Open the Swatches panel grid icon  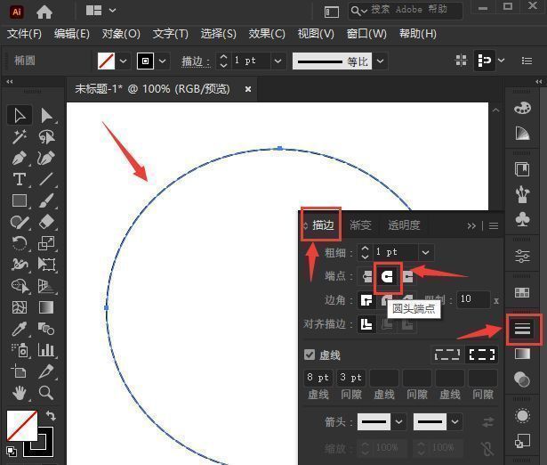point(522,292)
